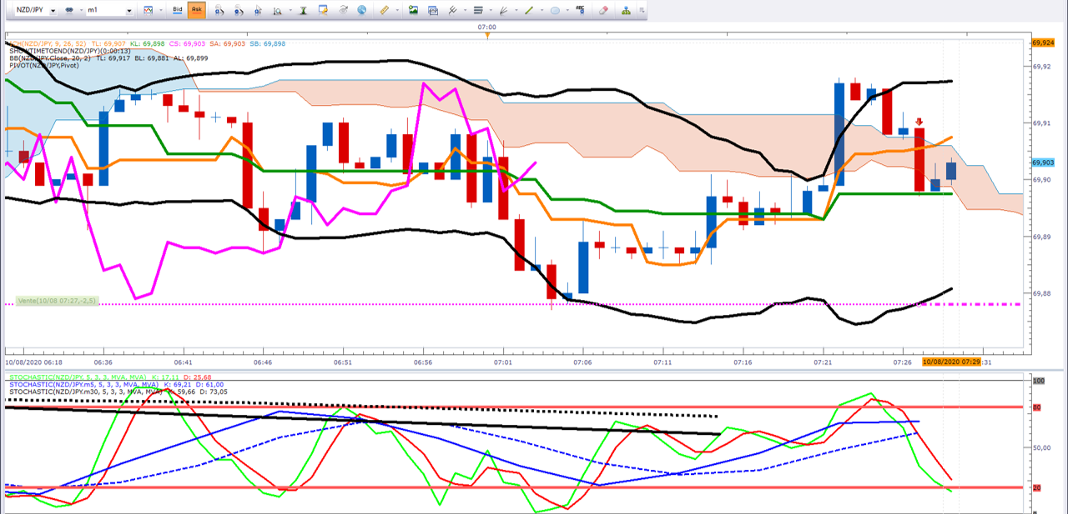This screenshot has width=1068, height=514.
Task: Click the green auto-scale vertical icon
Action: tap(302, 10)
